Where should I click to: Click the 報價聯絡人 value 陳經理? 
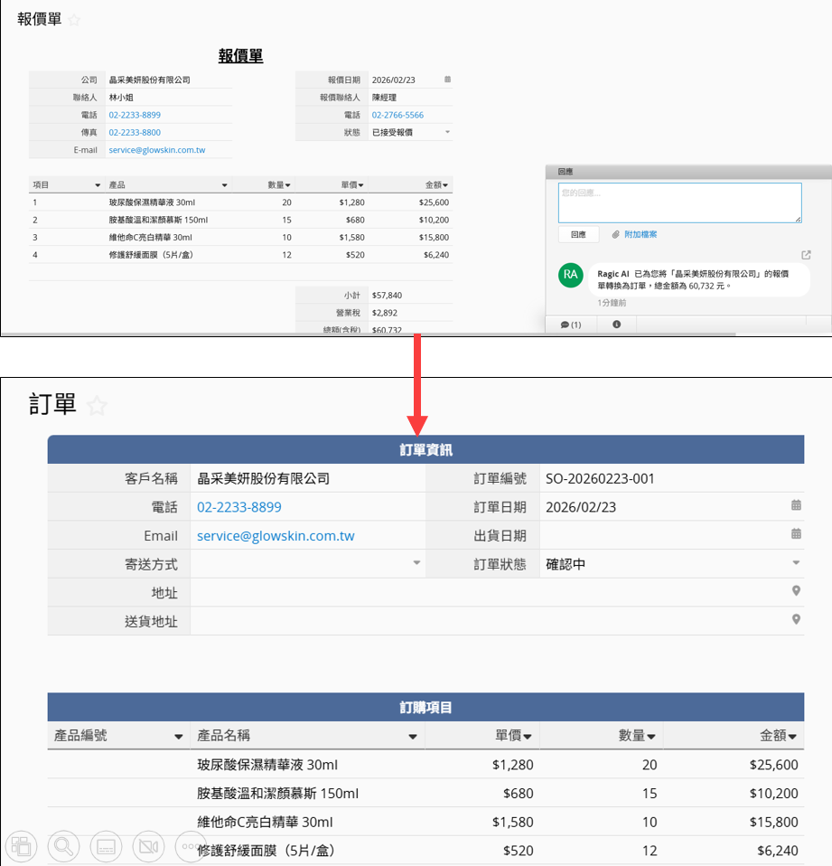coord(384,98)
